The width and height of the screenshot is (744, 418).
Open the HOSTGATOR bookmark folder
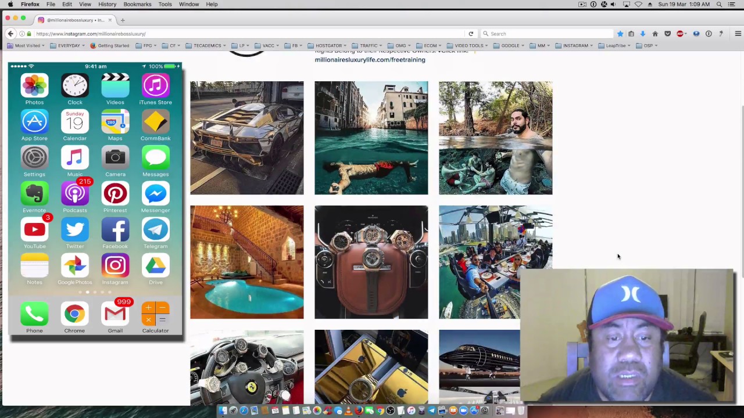(328, 46)
